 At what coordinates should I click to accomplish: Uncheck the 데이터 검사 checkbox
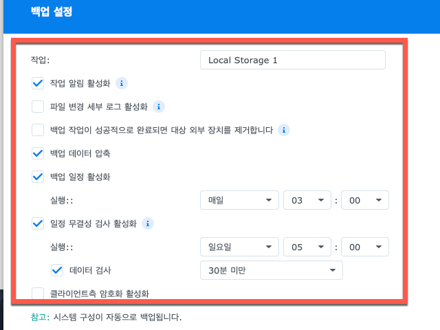(57, 270)
